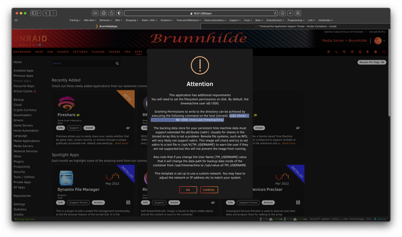Expand the Training bookmarks folder
This screenshot has width=402, height=237.
coord(75,20)
